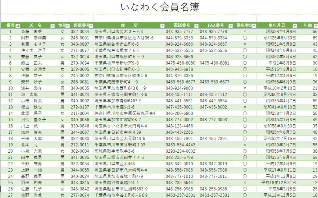Select the postal code cell 245-0002
Screen dimensions: 318x198
(x=80, y=76)
